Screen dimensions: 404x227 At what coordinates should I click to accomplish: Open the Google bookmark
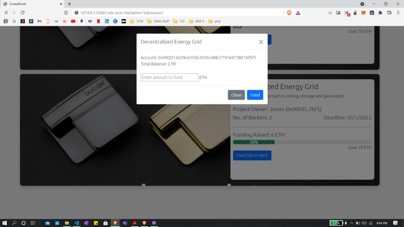click(x=14, y=21)
